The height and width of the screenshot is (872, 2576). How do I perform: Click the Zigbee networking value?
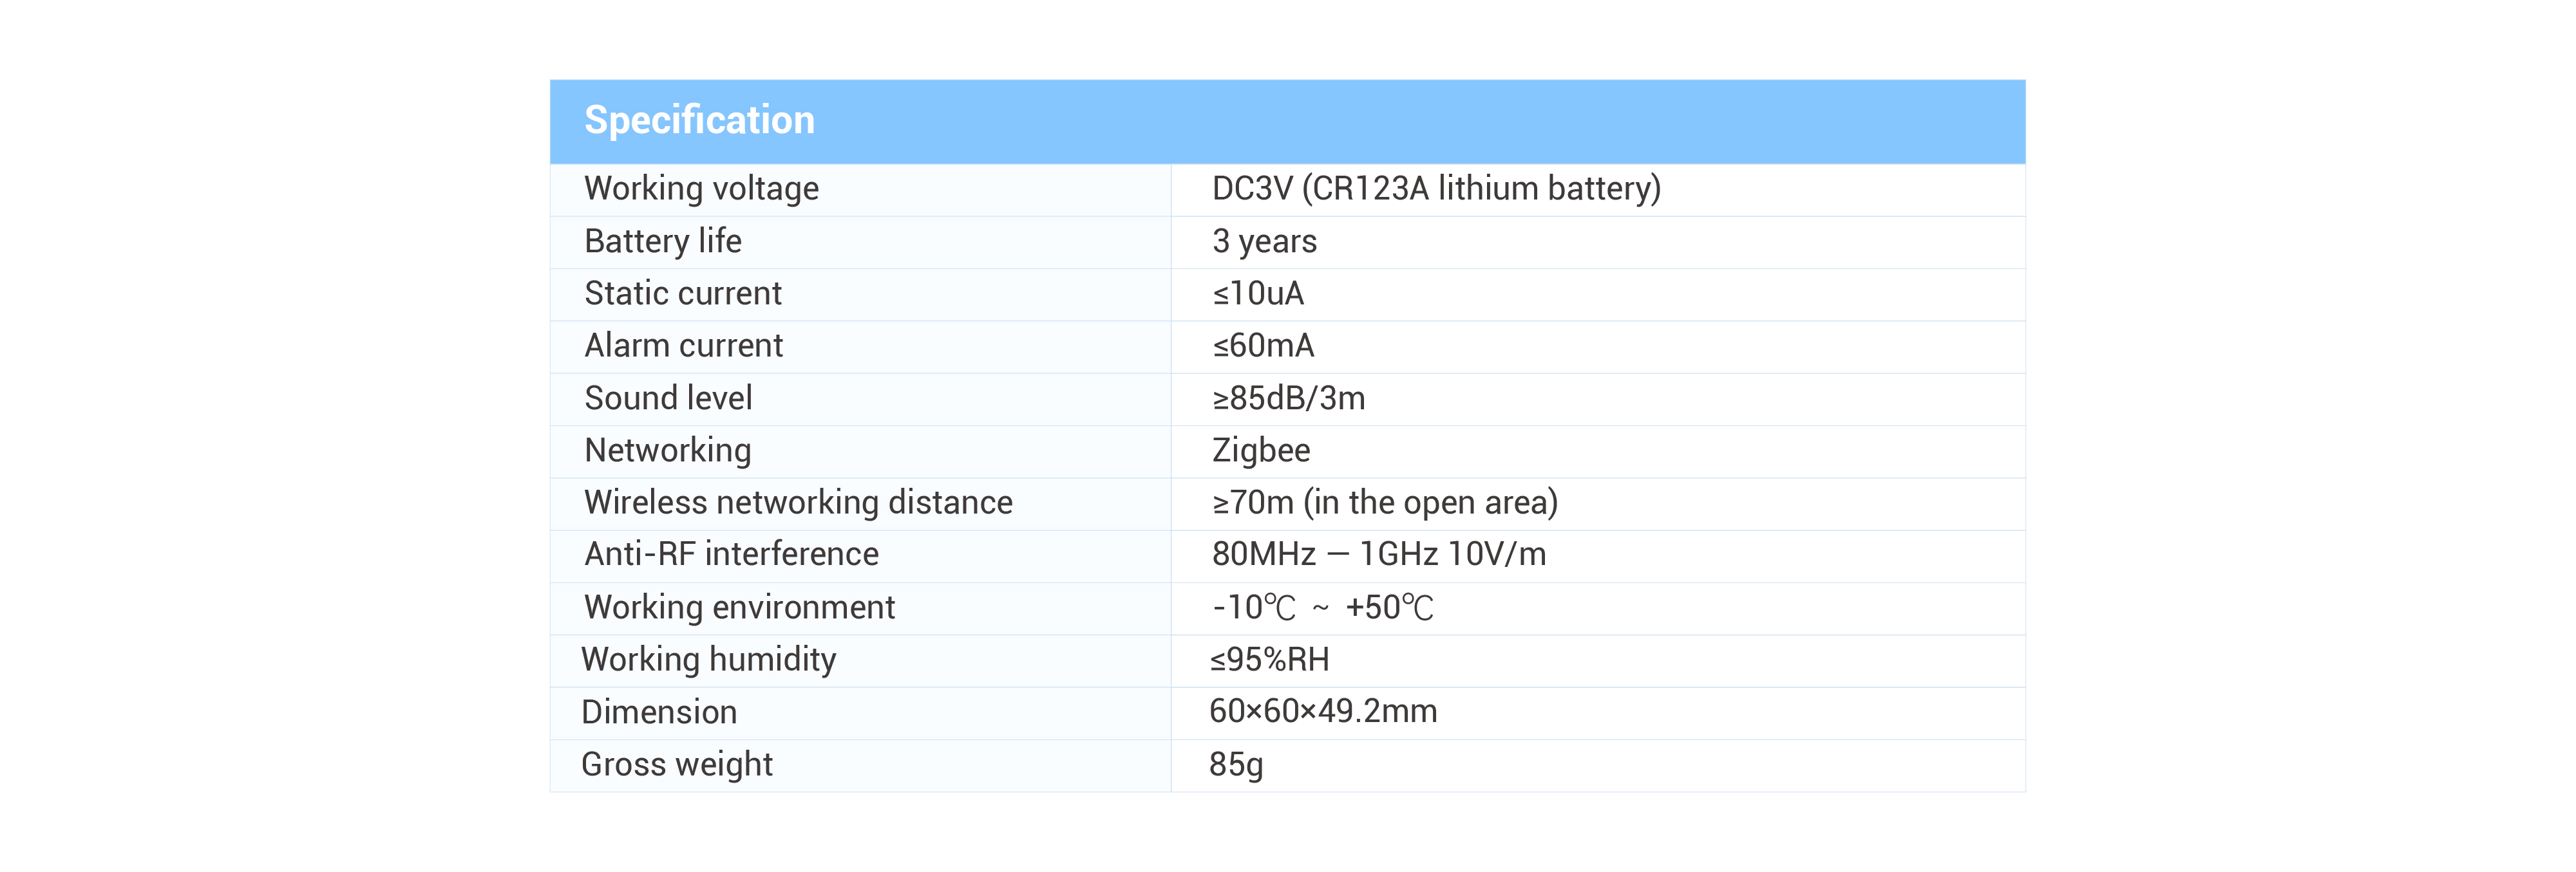1260,450
